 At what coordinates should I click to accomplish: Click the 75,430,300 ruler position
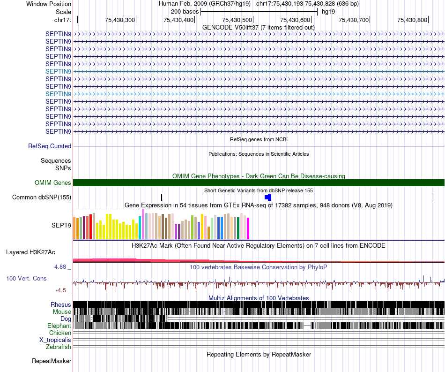tap(120, 20)
